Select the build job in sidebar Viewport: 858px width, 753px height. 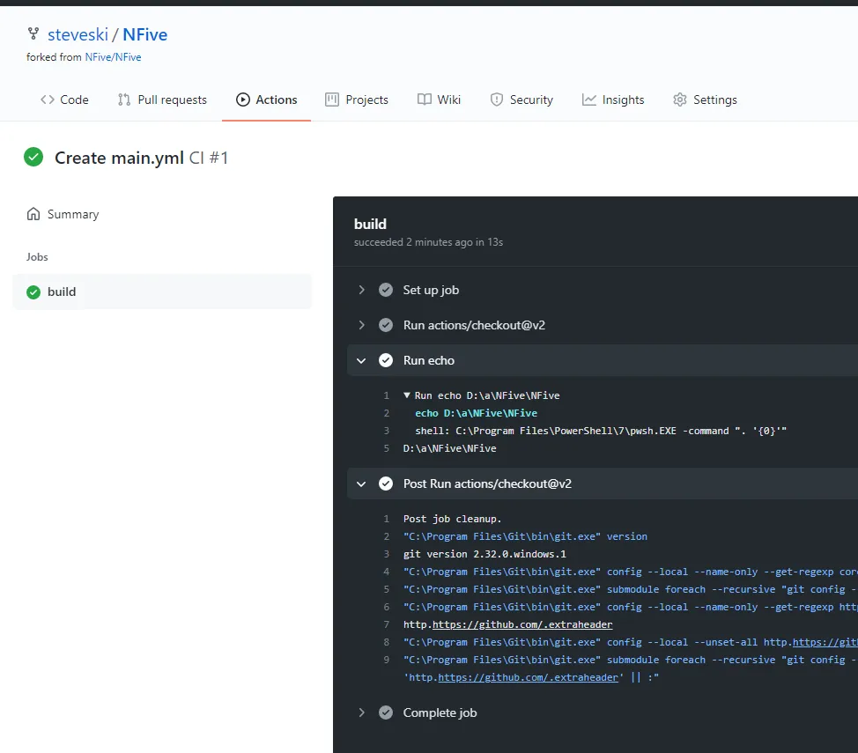coord(62,292)
